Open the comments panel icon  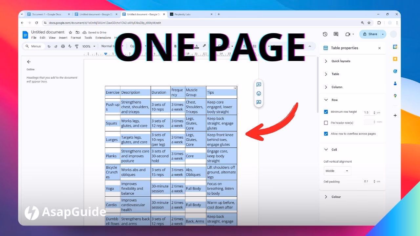click(x=335, y=34)
